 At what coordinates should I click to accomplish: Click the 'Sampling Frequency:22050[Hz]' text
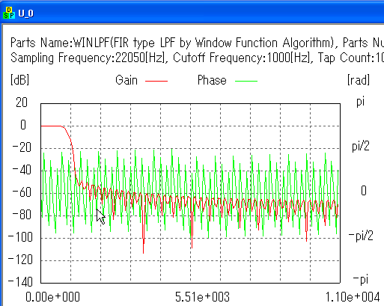pyautogui.click(x=88, y=58)
